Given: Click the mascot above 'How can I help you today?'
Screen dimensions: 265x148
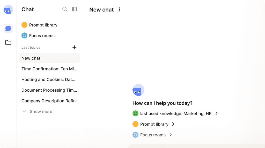Looking at the screenshot, I should tap(138, 90).
